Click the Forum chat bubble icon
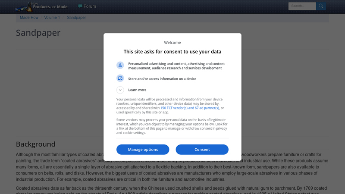 click(x=80, y=6)
